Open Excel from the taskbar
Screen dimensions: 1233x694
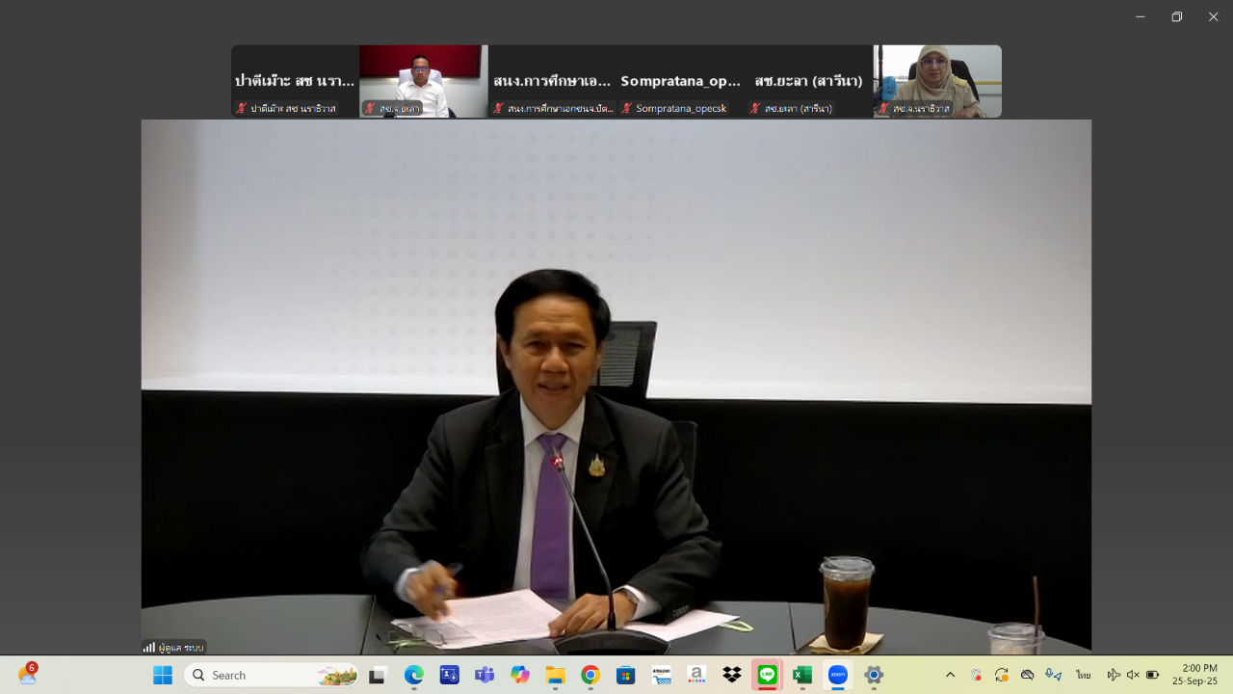pos(802,675)
